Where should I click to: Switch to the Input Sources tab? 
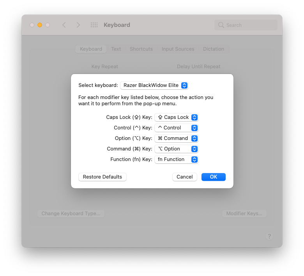click(178, 49)
